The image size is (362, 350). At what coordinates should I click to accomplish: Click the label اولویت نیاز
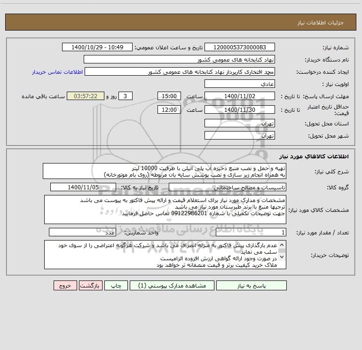point(336,84)
